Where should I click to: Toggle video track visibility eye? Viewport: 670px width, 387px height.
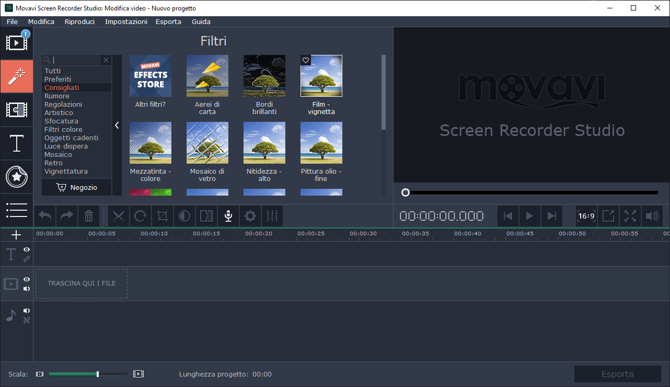pyautogui.click(x=27, y=279)
